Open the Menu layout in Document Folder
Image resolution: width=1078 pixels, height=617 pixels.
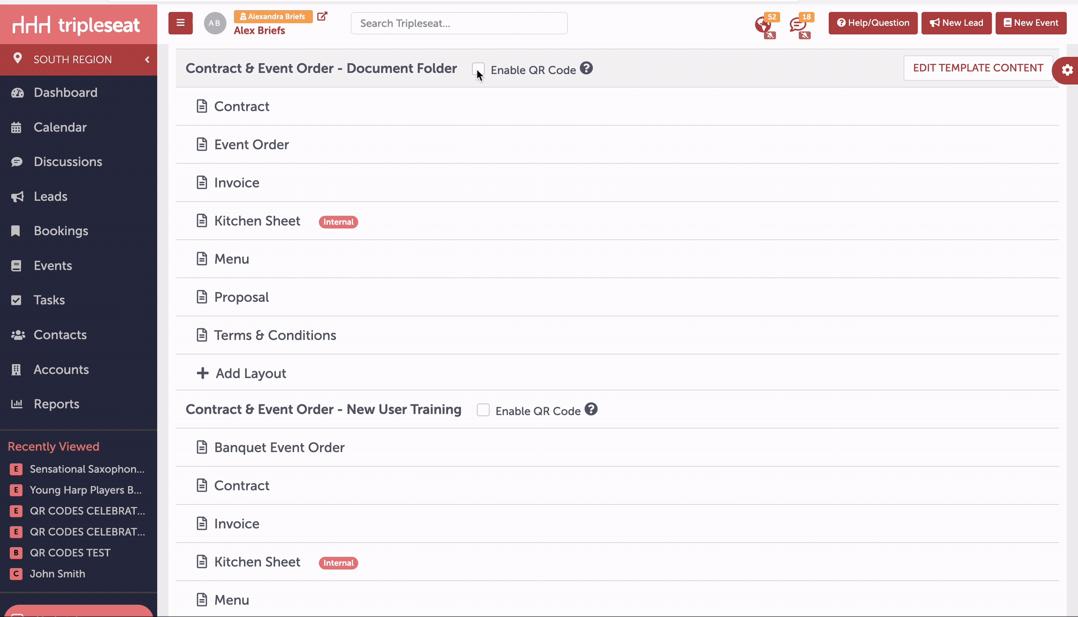click(x=617, y=258)
